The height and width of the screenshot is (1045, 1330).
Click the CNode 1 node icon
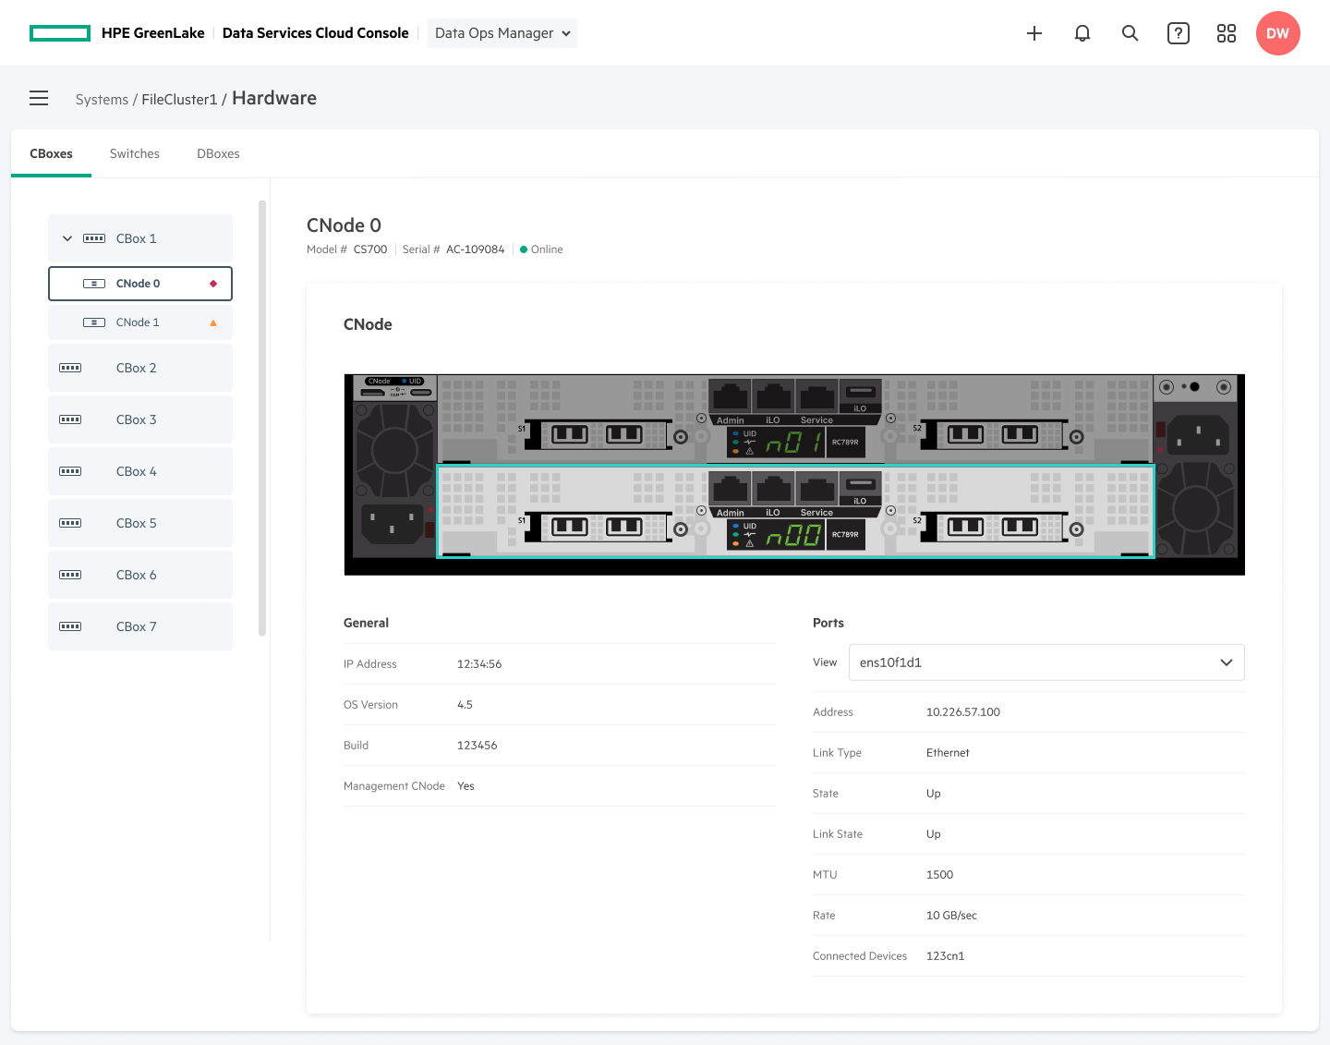[x=94, y=322]
